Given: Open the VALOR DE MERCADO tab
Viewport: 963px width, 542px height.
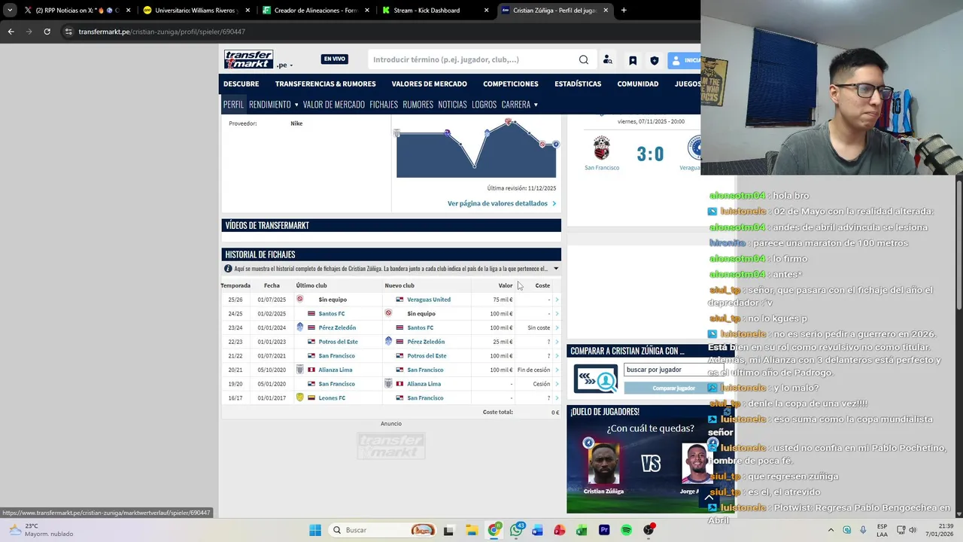Looking at the screenshot, I should click(x=334, y=105).
